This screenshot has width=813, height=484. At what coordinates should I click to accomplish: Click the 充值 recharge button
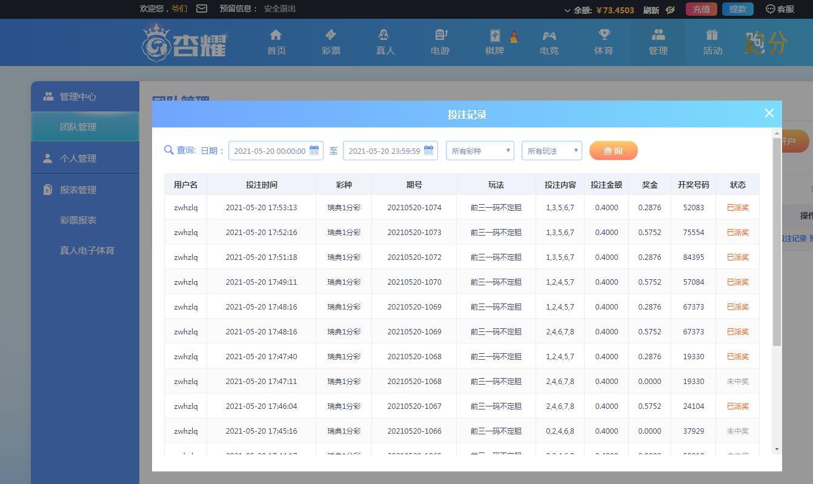[702, 9]
